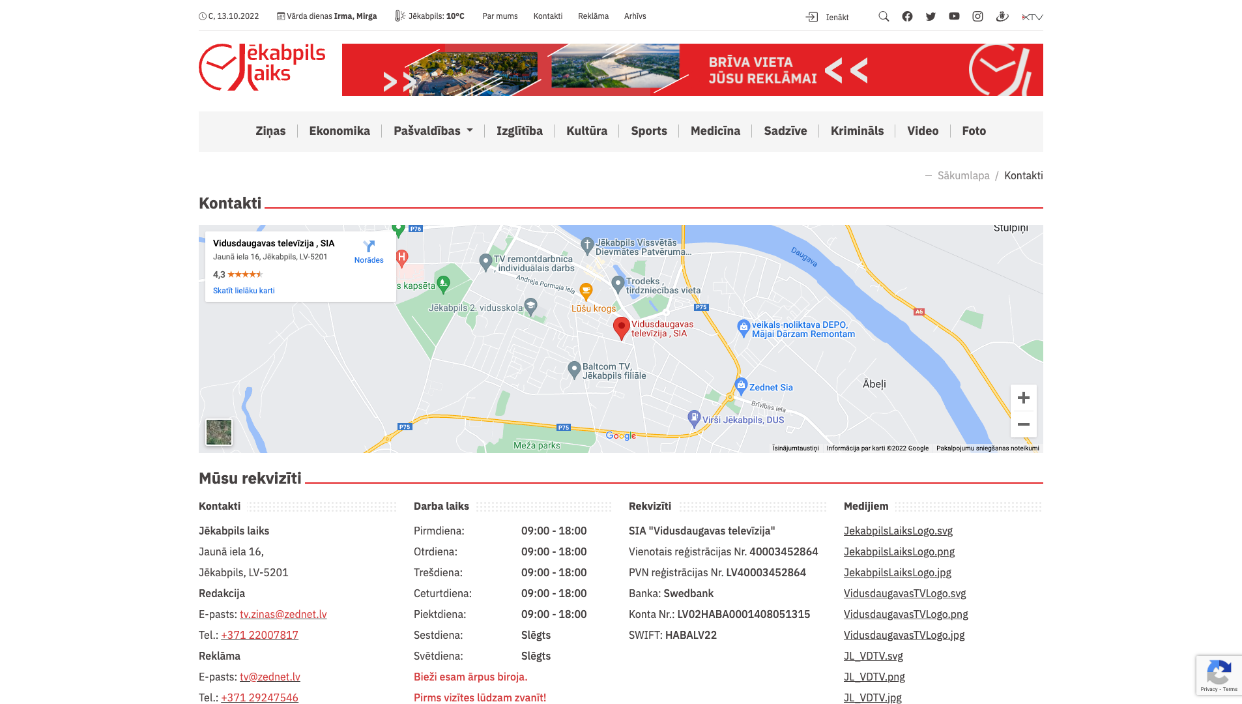Image resolution: width=1242 pixels, height=704 pixels.
Task: Click Skatīt lielāku karti link
Action: [x=244, y=291]
